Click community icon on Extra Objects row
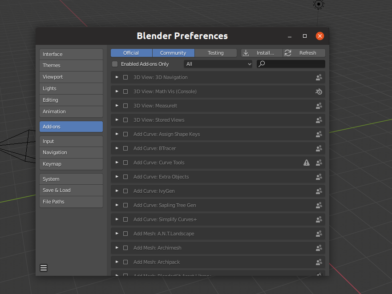This screenshot has height=294, width=392. point(319,177)
